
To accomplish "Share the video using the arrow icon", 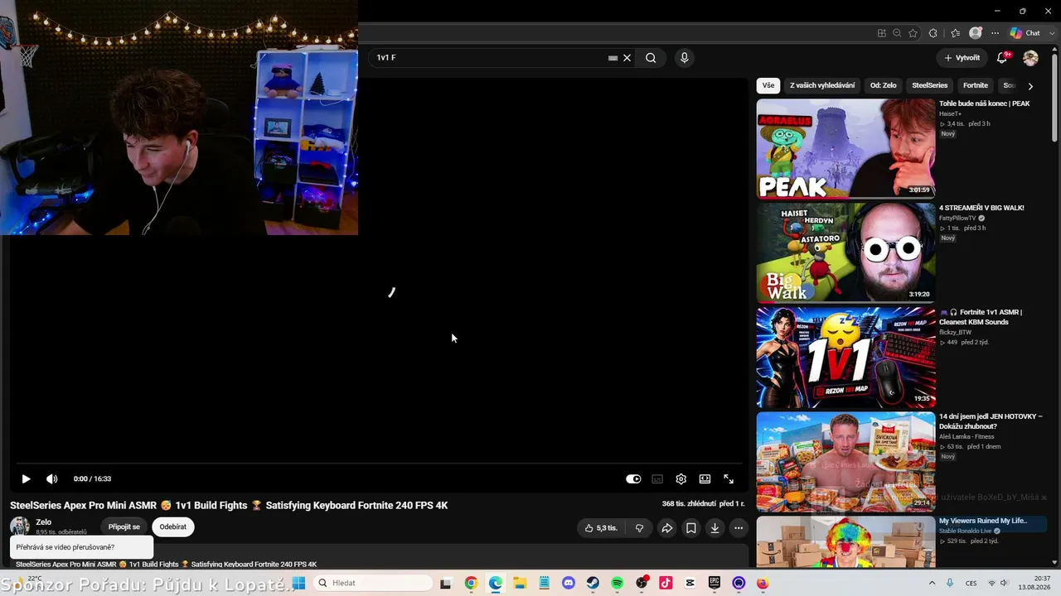I will (x=666, y=528).
